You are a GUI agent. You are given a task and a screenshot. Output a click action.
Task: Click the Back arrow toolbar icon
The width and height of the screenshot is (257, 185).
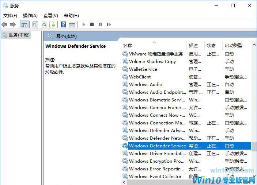(4, 25)
